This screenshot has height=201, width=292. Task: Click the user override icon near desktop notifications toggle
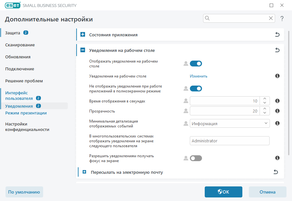(186, 64)
